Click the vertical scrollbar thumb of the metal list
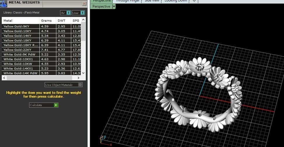Image resolution: width=284 pixels, height=147 pixels. [83, 31]
